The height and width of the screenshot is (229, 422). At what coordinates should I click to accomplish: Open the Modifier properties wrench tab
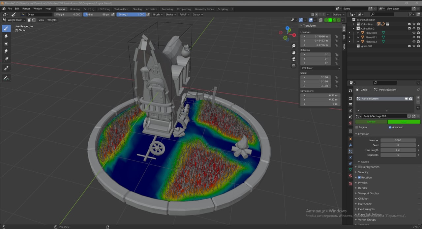coord(350,145)
